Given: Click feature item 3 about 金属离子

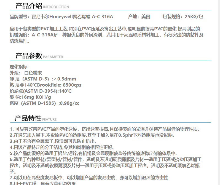Looking at the screenshot, I should pos(61,141).
